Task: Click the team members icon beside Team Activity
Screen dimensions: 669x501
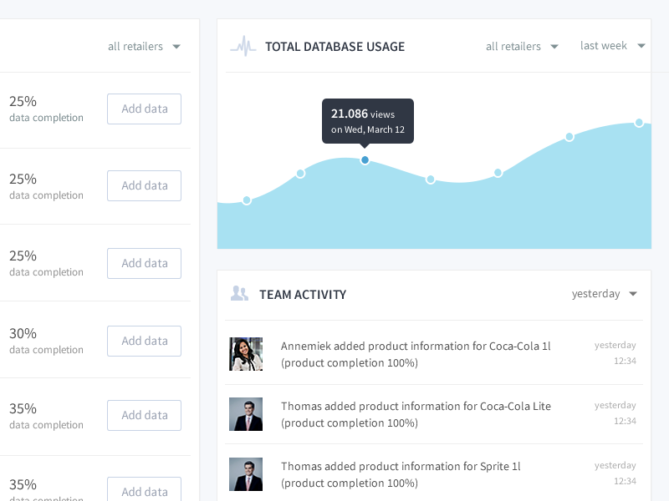Action: click(x=240, y=293)
